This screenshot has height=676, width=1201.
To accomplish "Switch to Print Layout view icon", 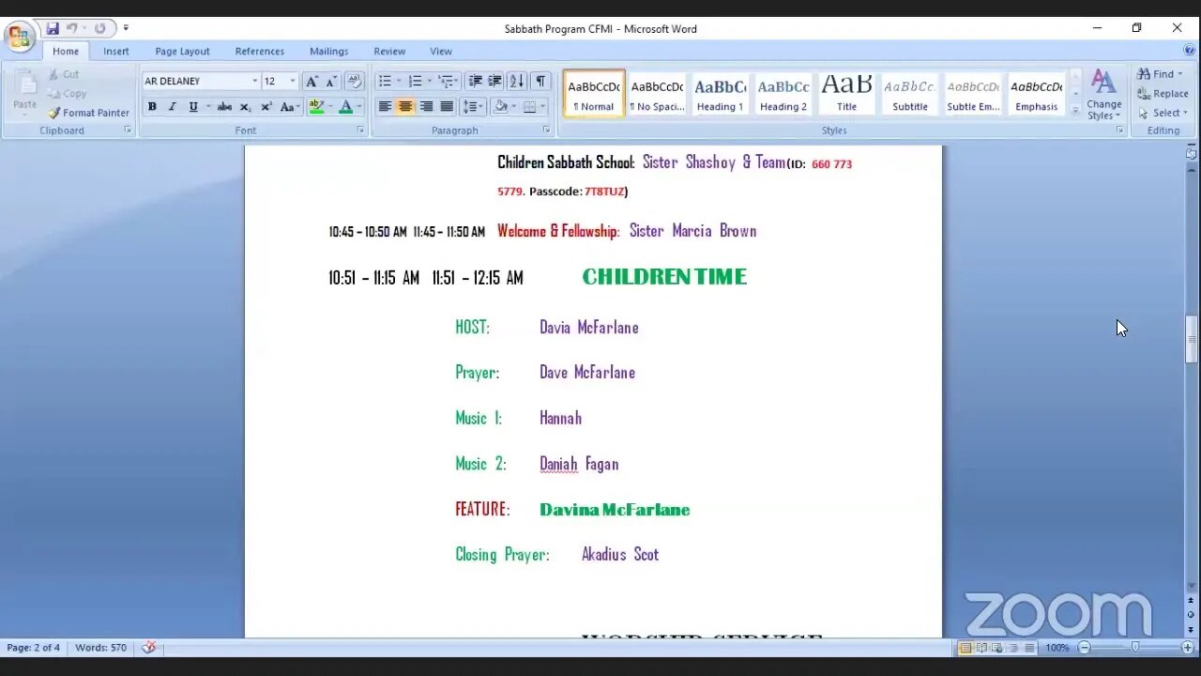I will coord(965,648).
